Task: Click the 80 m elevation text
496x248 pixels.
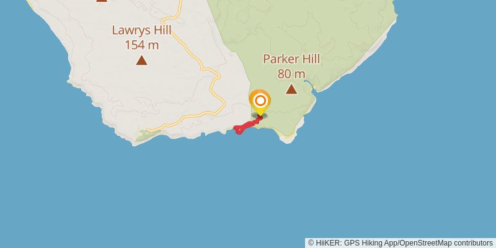Action: click(x=291, y=74)
